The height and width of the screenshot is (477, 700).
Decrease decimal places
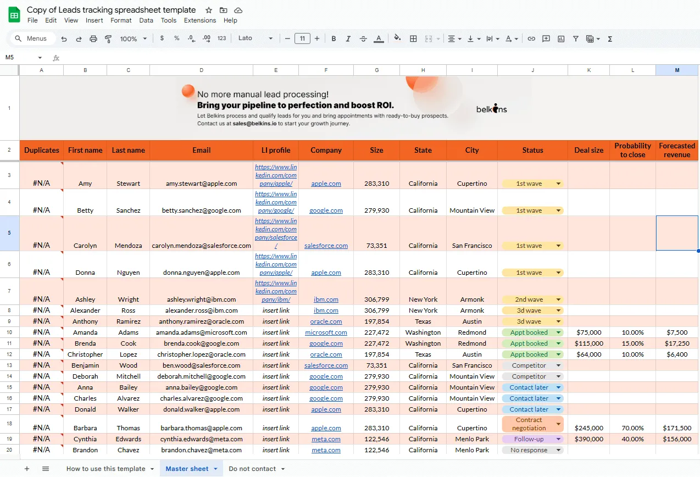pos(191,38)
